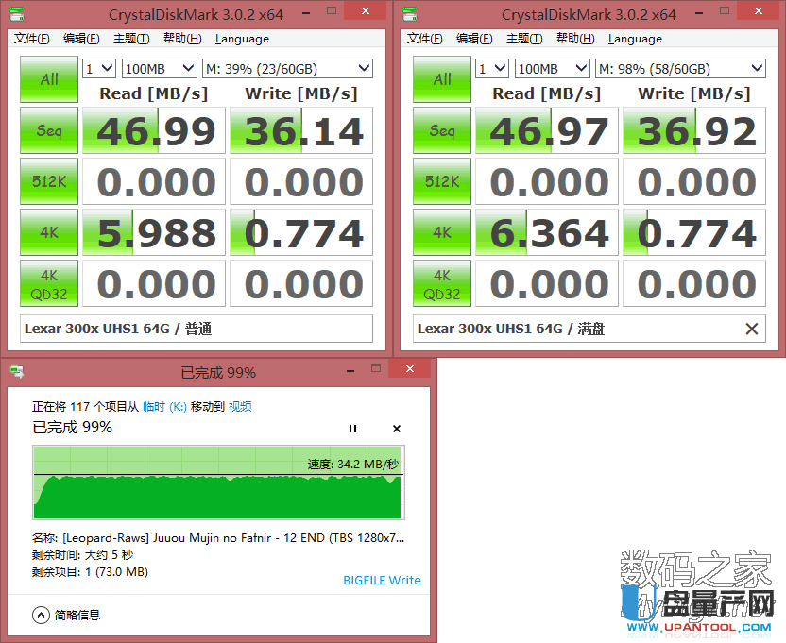Click the All button in left CrystalDiskMark
Viewport: 786px width, 643px height.
pyautogui.click(x=49, y=80)
